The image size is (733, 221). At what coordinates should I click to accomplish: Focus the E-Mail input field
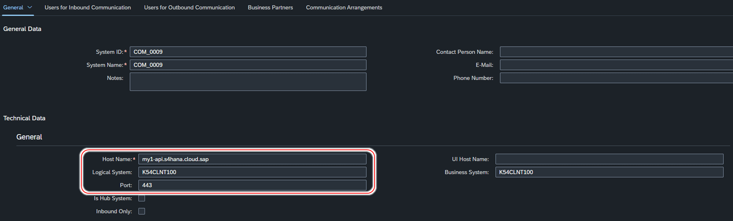[x=616, y=65]
